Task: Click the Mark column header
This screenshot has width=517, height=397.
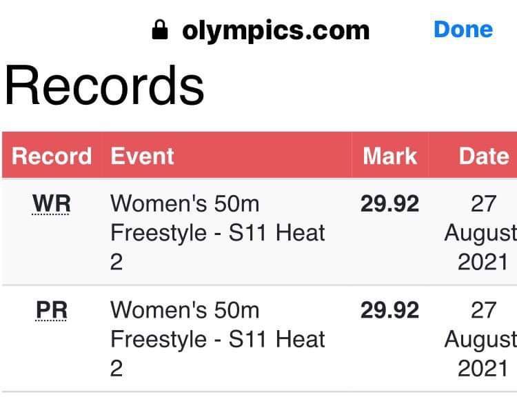Action: tap(390, 156)
